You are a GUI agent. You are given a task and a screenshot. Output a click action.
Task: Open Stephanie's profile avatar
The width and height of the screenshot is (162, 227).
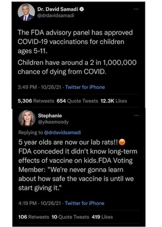pos(27,119)
